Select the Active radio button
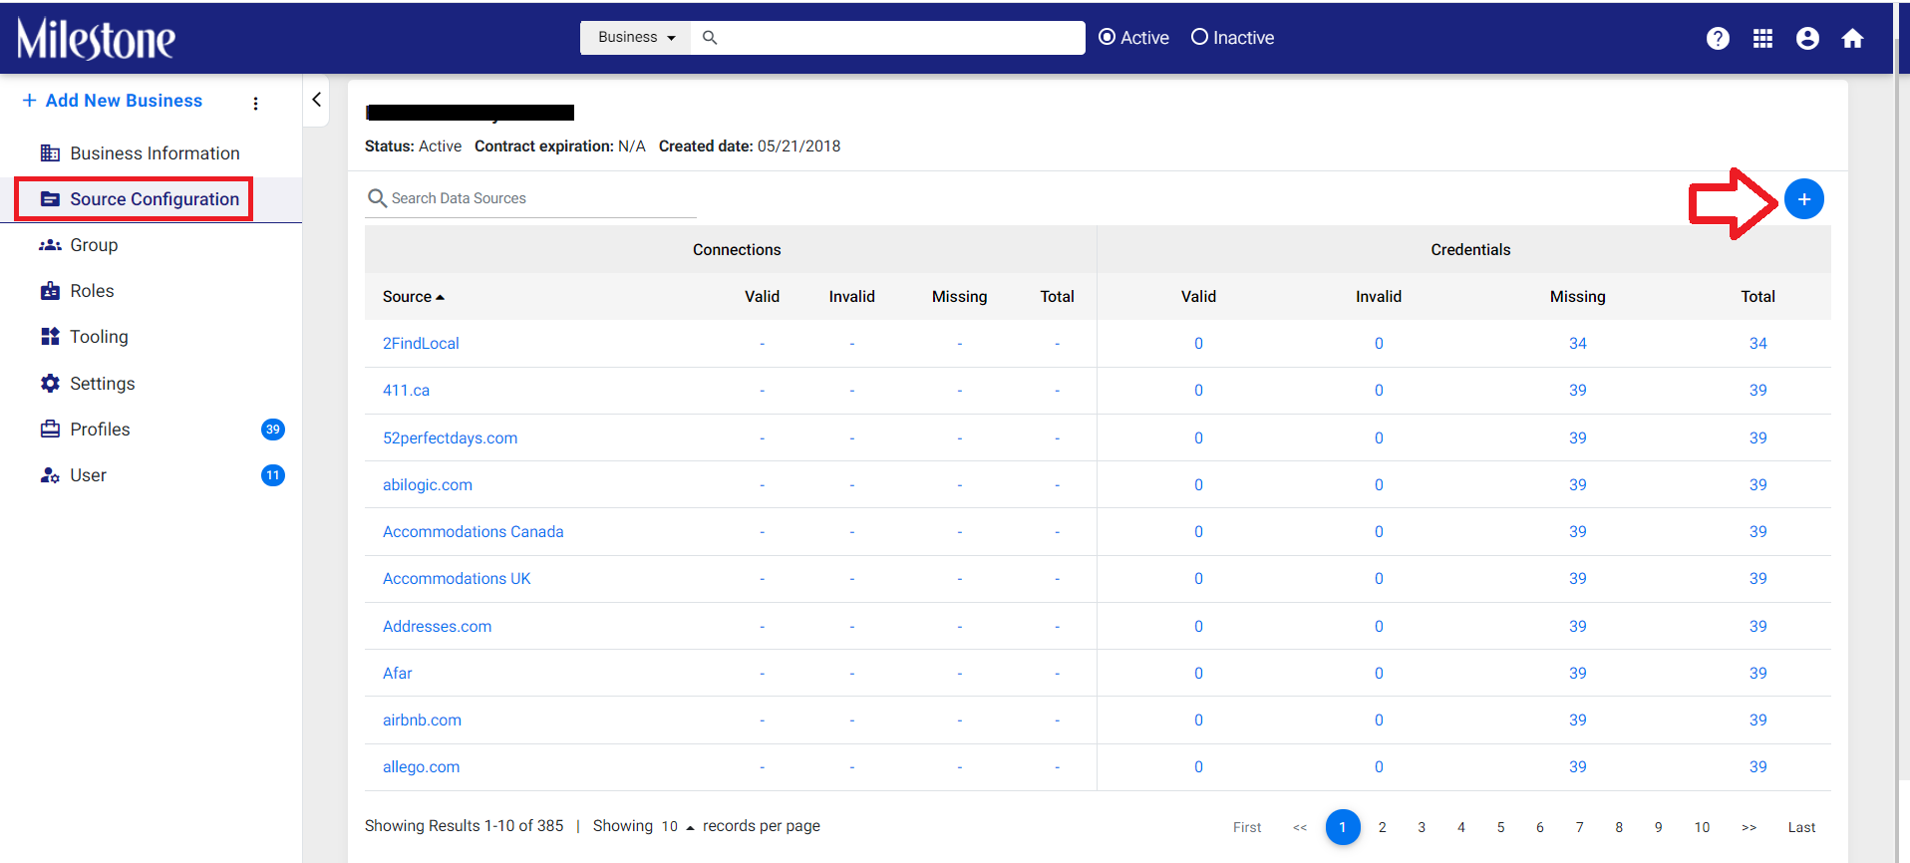Image resolution: width=1910 pixels, height=863 pixels. (x=1107, y=37)
